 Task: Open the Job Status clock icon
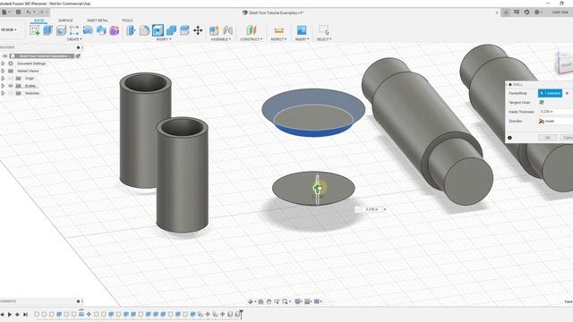pyautogui.click(x=526, y=12)
